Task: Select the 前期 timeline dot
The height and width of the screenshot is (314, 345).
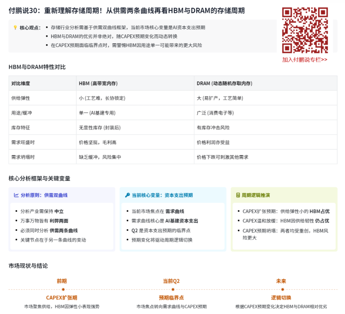Action: click(63, 290)
